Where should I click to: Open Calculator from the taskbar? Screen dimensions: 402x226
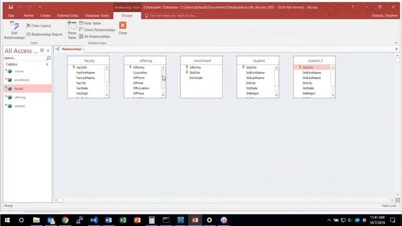point(152,220)
